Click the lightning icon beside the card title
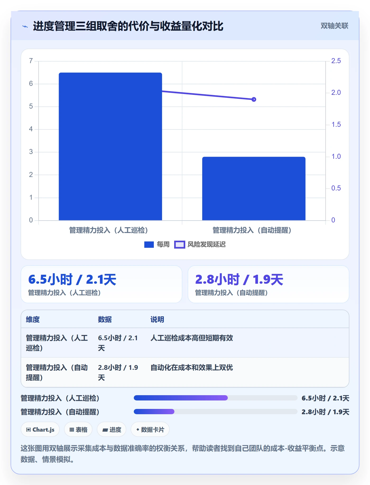The height and width of the screenshot is (485, 370). [x=25, y=26]
